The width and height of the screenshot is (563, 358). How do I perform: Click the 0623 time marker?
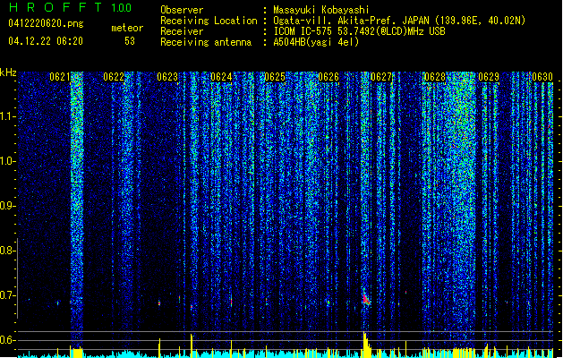pyautogui.click(x=167, y=77)
